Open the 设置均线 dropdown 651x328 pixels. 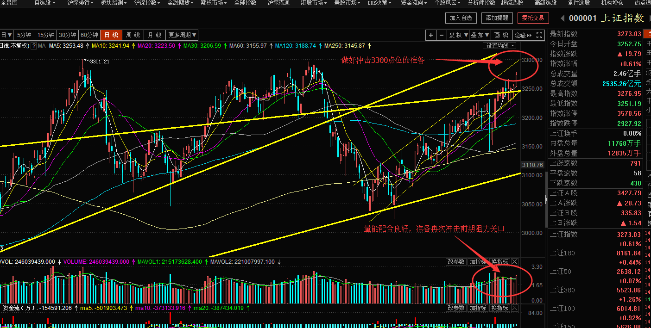[x=500, y=46]
